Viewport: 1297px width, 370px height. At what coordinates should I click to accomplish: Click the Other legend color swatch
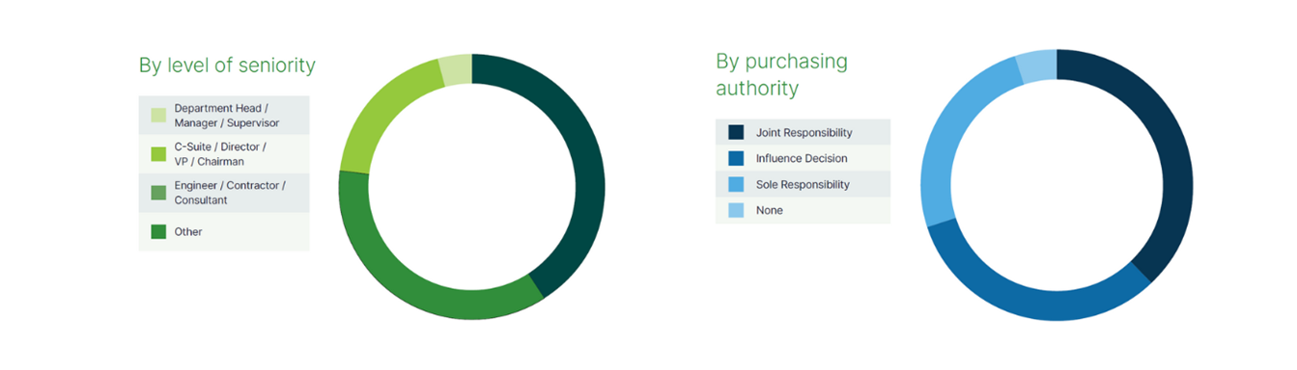tap(158, 231)
